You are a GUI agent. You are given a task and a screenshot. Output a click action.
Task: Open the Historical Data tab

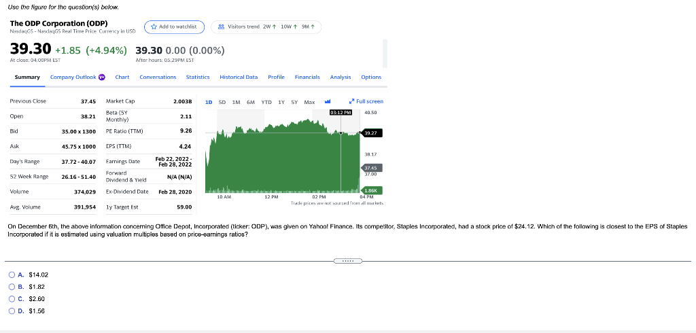(x=239, y=77)
